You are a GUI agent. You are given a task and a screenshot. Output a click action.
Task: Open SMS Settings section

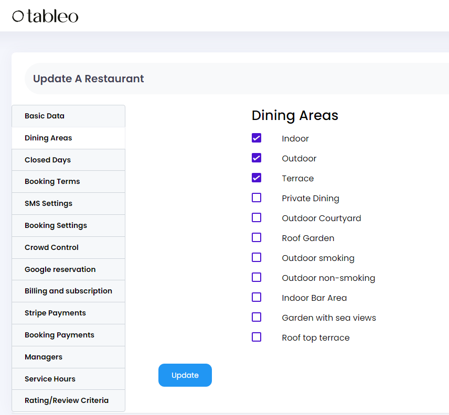pos(68,204)
